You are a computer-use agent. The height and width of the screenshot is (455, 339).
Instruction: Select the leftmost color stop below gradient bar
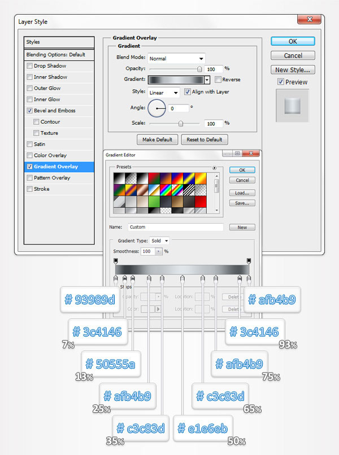[116, 278]
